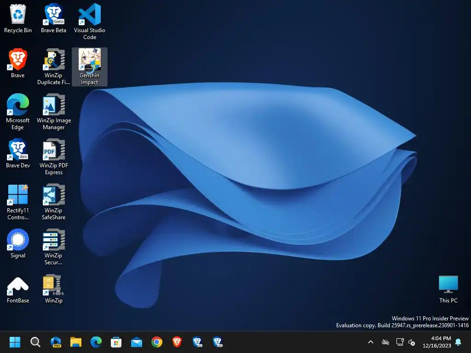Launch orange Brave browser from taskbar
This screenshot has height=353, width=471.
[177, 342]
